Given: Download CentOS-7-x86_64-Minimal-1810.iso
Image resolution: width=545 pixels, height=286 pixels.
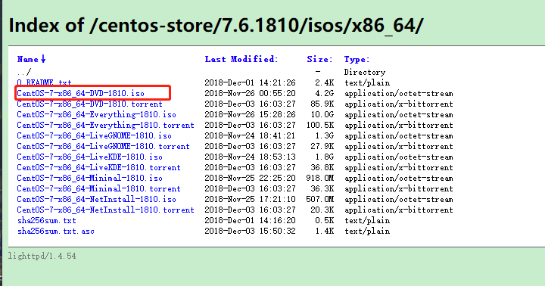Looking at the screenshot, I should coord(89,179).
